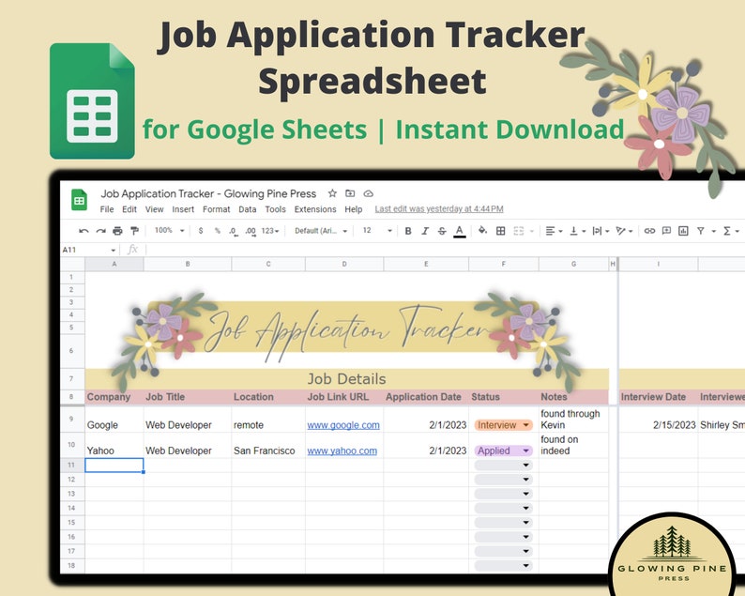Star the document title
Screen dimensions: 745x596
click(332, 193)
